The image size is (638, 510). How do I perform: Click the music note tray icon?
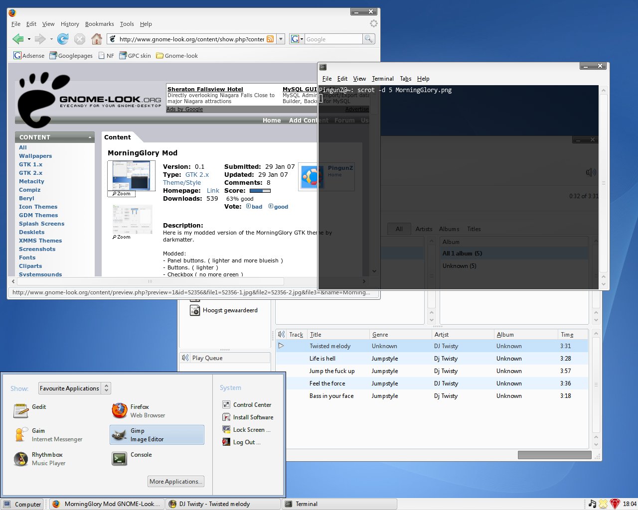592,504
